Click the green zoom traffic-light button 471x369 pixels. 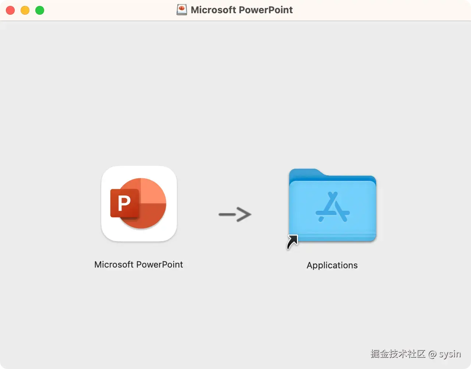(39, 10)
